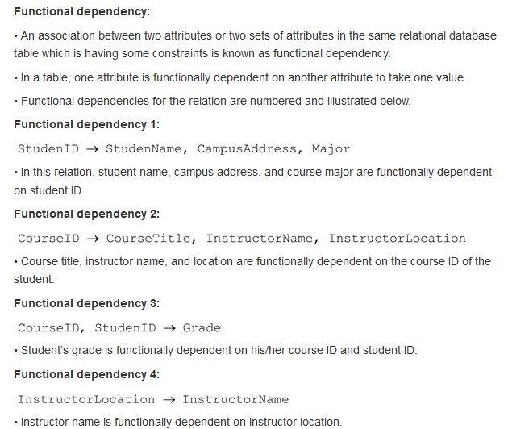Click the arrow before Grade in dependency 3
This screenshot has height=429, width=508.
coord(169,328)
